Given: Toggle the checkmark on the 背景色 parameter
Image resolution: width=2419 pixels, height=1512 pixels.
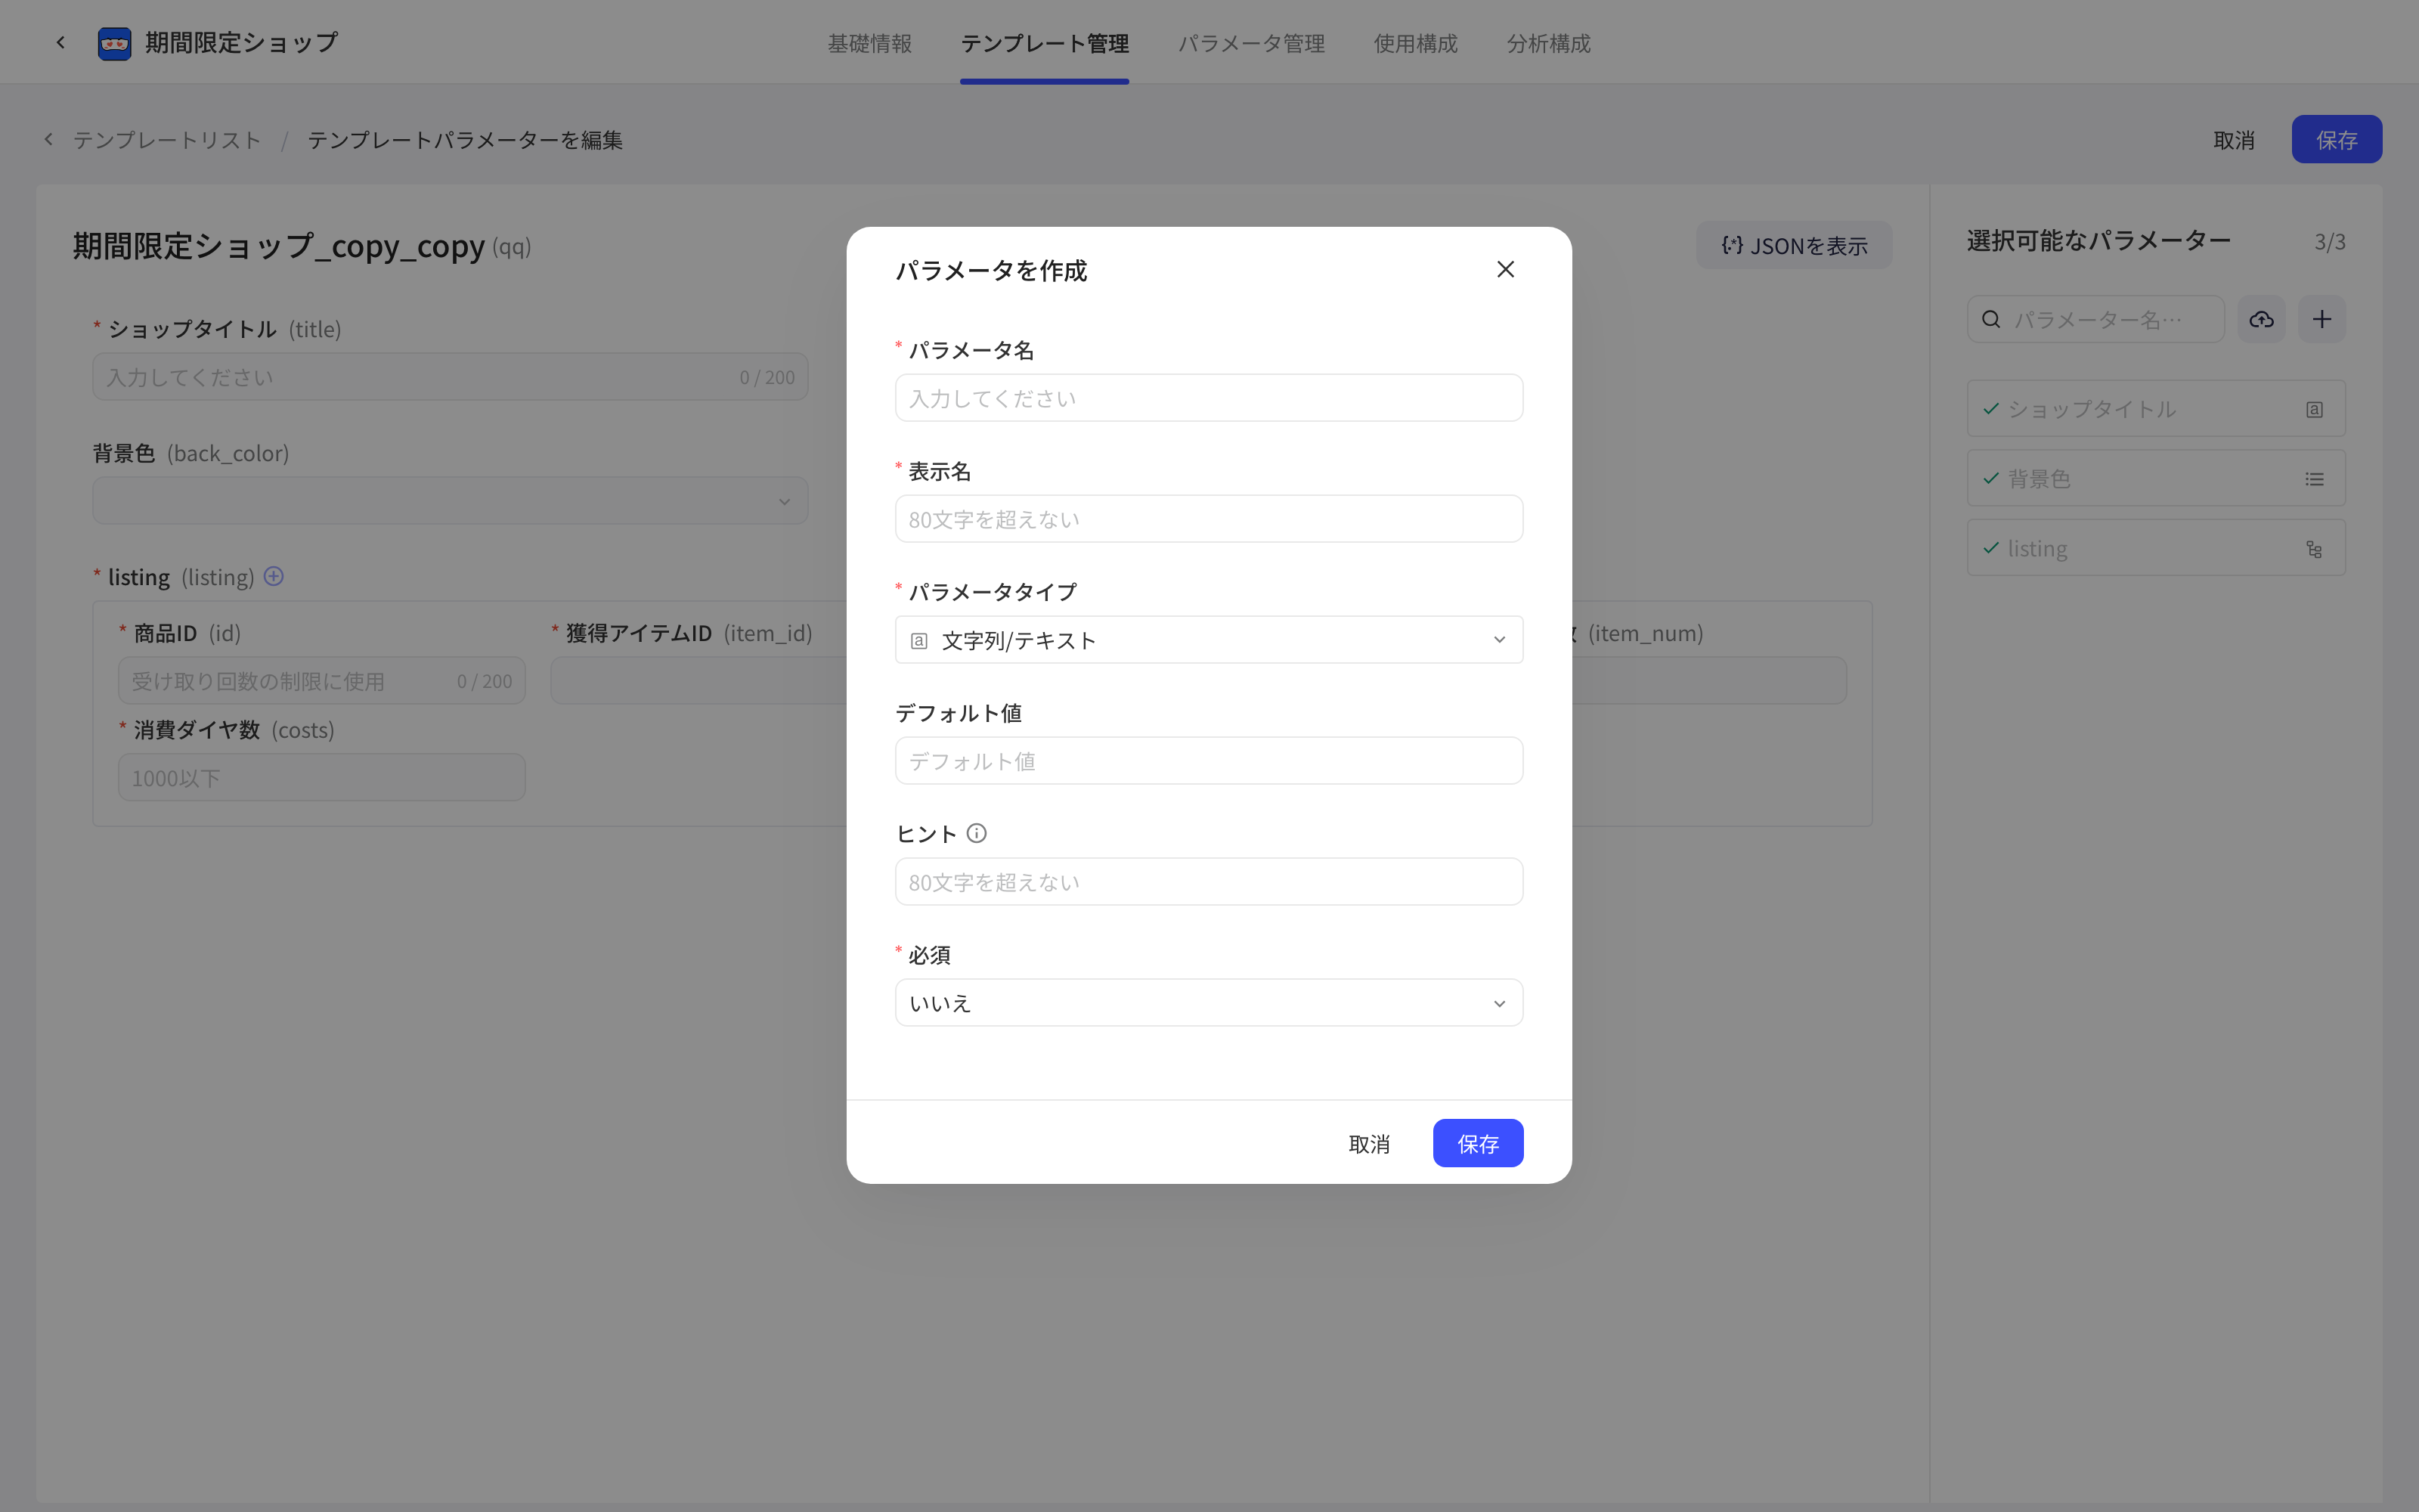Looking at the screenshot, I should (1991, 478).
